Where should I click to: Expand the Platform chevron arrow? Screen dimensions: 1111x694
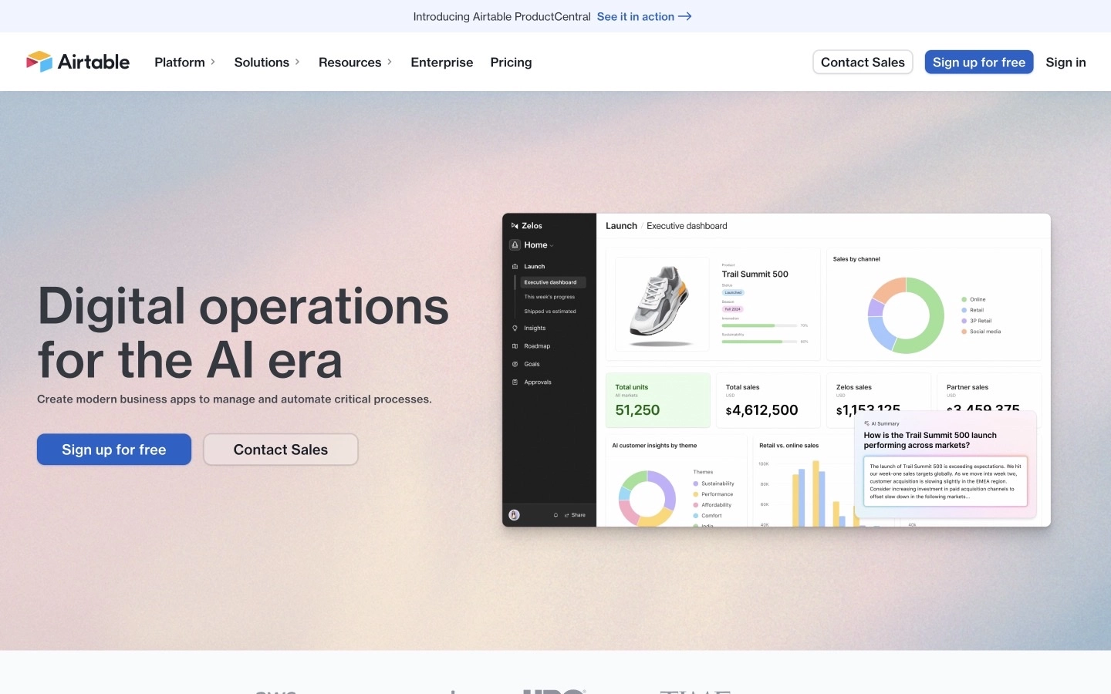[213, 62]
